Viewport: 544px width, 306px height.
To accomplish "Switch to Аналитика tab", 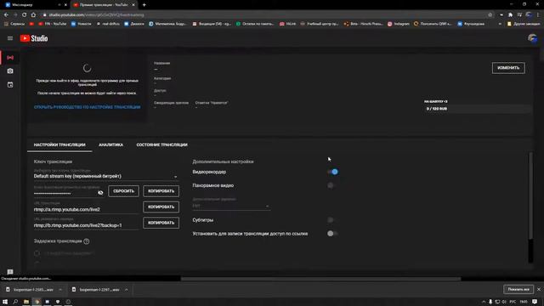I will 111,144.
